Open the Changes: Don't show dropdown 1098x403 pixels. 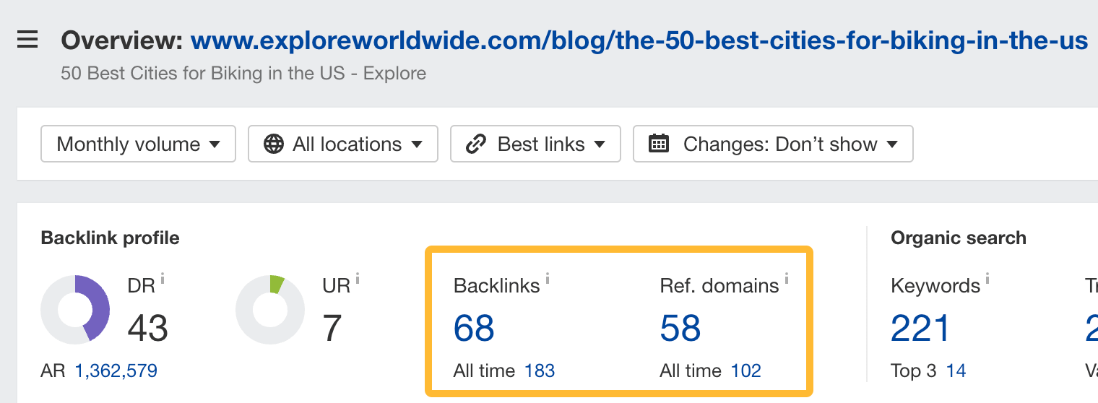pyautogui.click(x=773, y=144)
